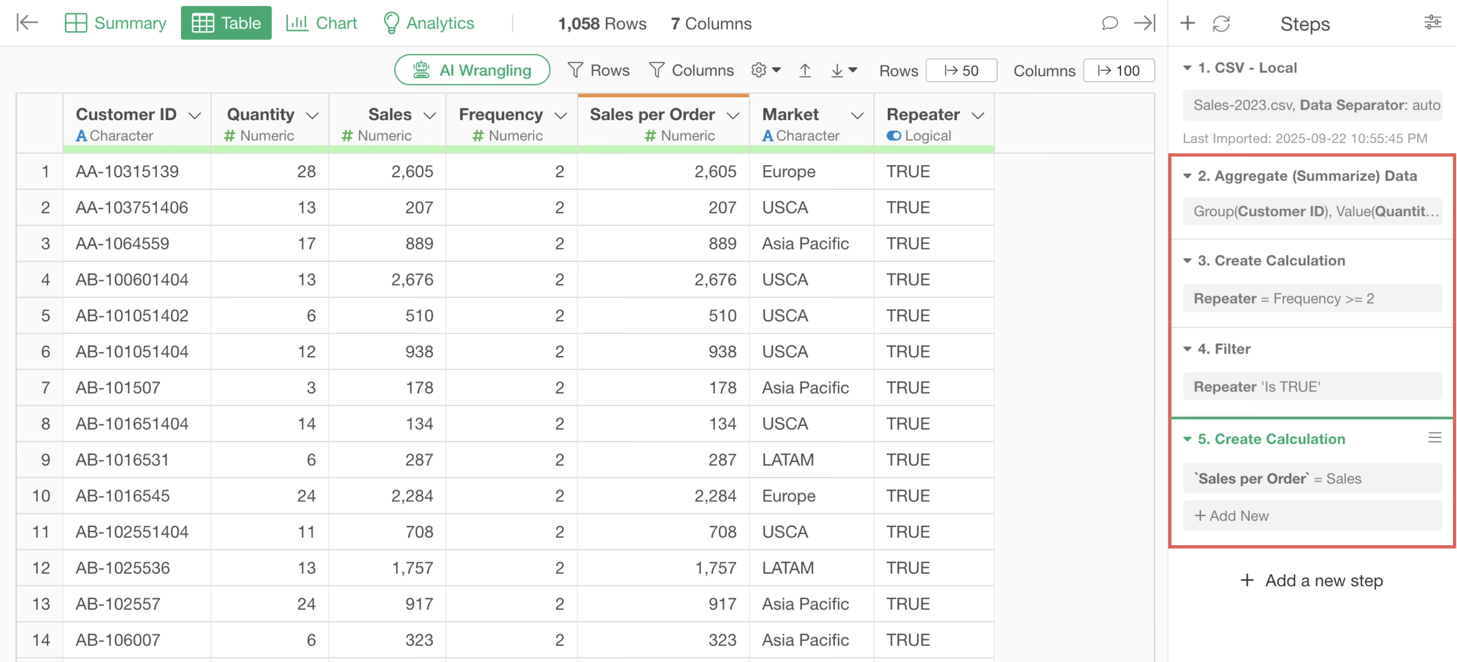Click the upload export arrow icon

804,70
